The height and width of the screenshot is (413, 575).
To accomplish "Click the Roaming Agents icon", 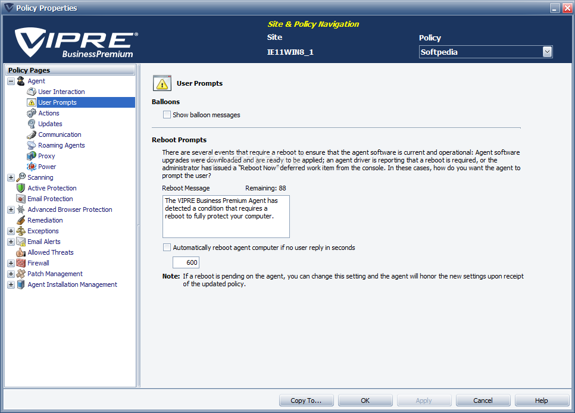I will tap(32, 145).
